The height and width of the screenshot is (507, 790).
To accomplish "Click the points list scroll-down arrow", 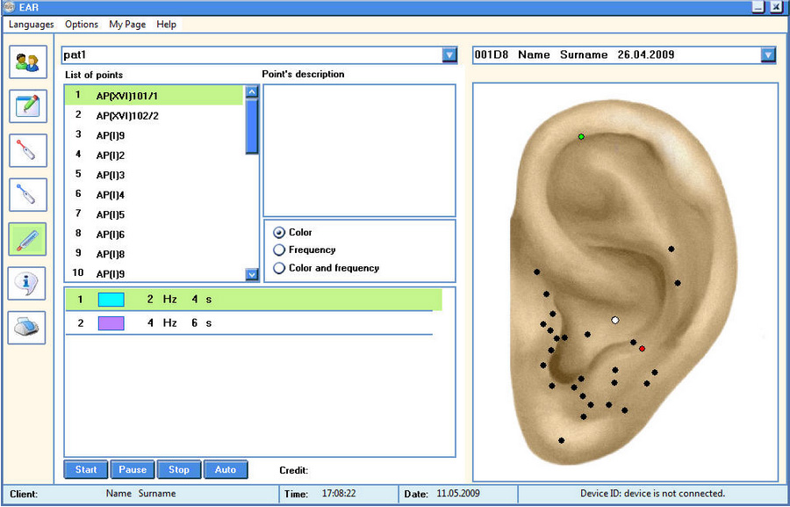I will [x=252, y=274].
